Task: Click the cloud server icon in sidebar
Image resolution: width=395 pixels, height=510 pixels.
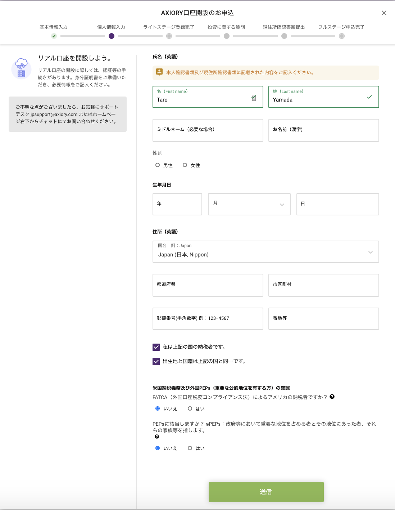Action: click(x=21, y=68)
